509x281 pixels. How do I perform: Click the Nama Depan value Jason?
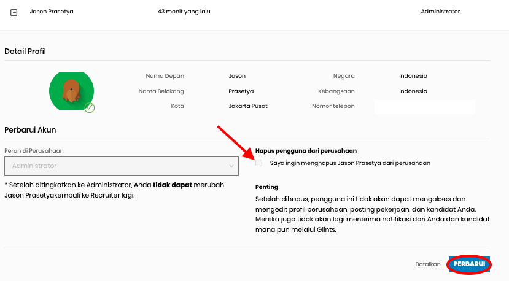[x=237, y=76]
